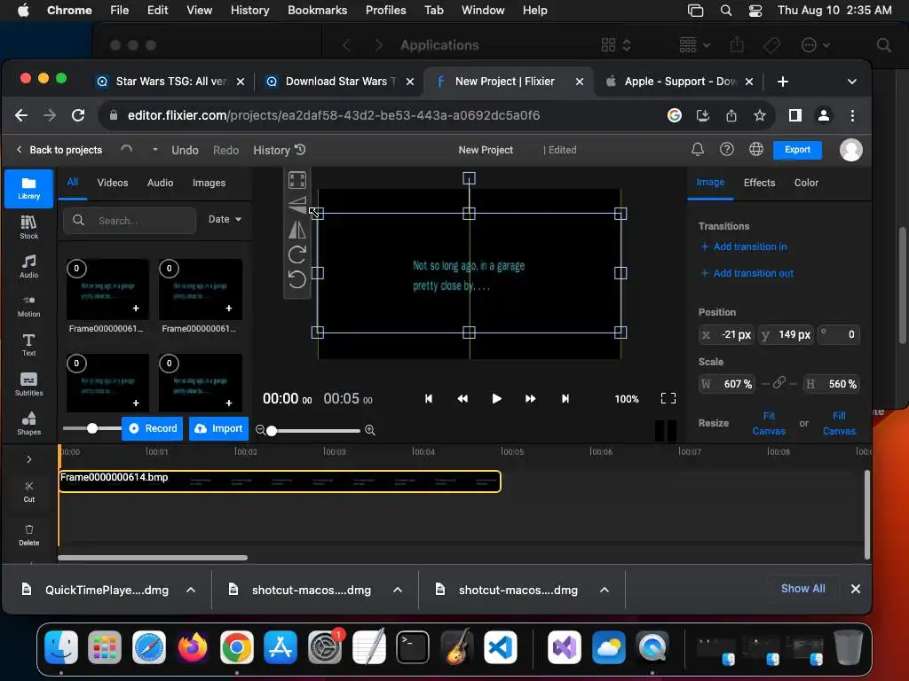Switch to the Images library tab
Image resolution: width=909 pixels, height=681 pixels.
[x=209, y=183]
